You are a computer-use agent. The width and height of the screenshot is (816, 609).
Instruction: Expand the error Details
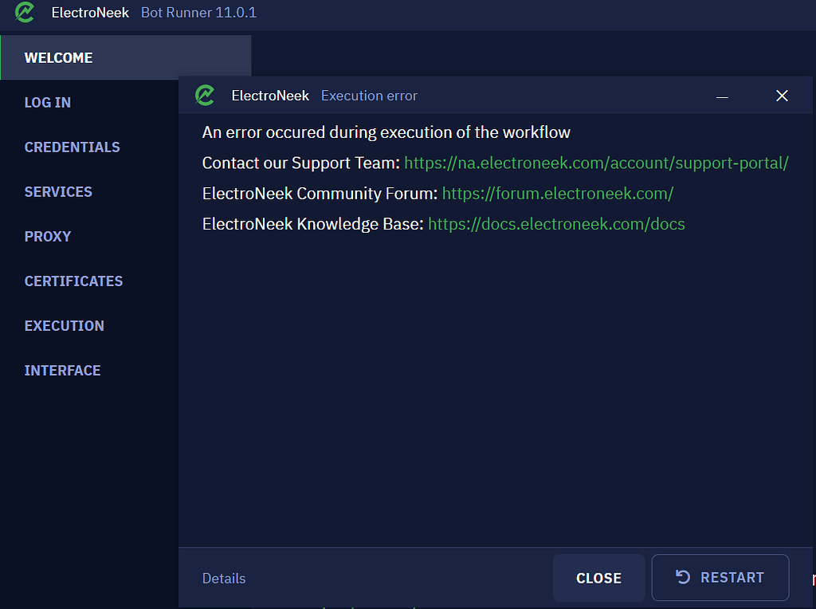point(223,578)
